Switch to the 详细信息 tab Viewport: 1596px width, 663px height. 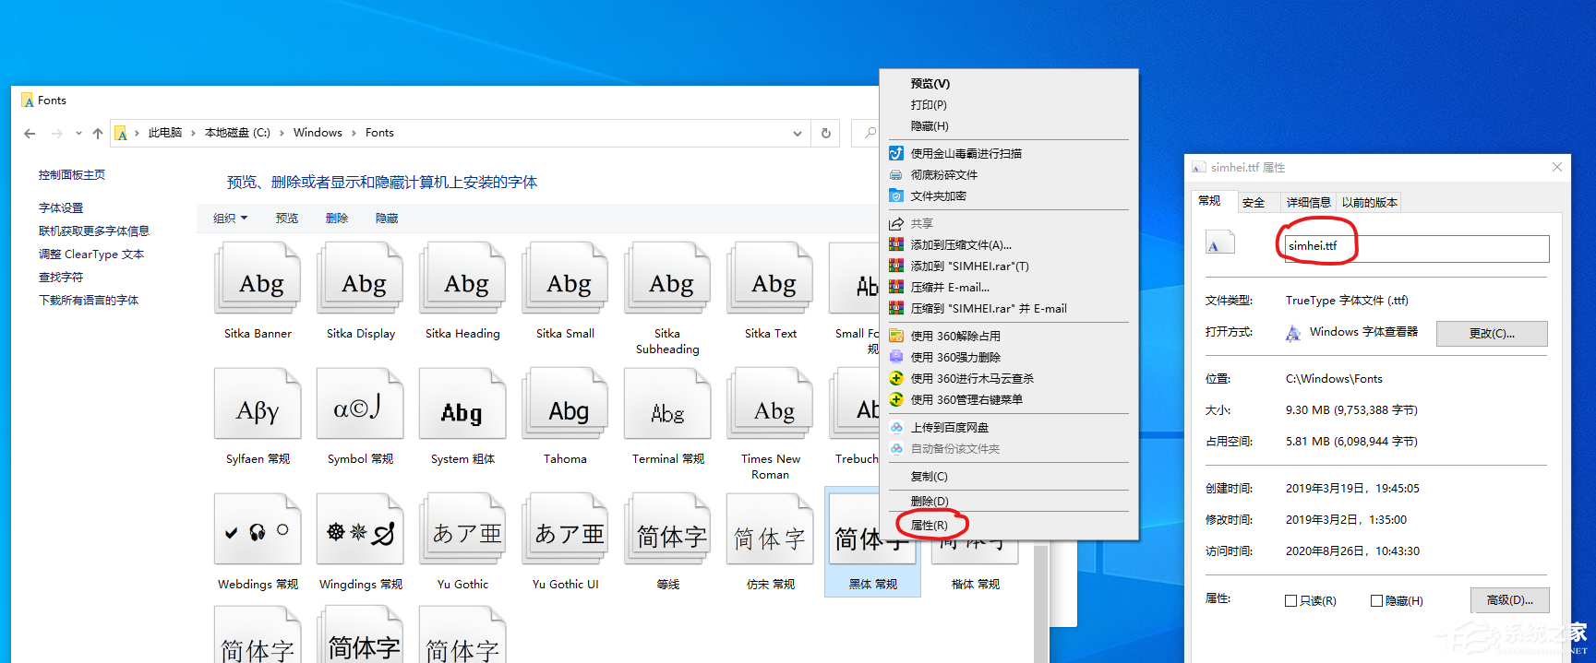pos(1308,203)
